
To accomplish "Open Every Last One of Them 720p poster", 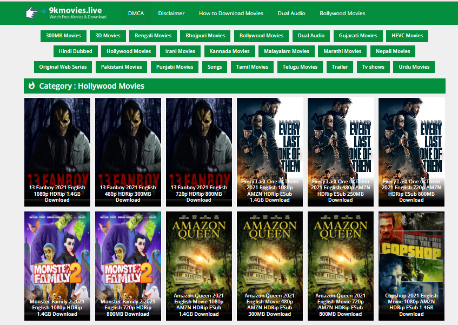I will (x=411, y=152).
